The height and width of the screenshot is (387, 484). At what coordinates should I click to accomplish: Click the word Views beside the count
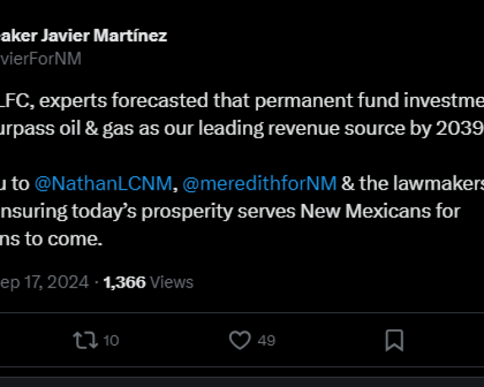pos(172,282)
